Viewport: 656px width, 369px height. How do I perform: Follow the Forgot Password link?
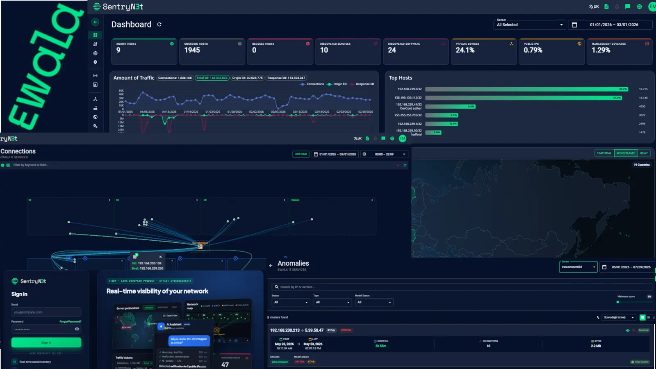tap(70, 321)
